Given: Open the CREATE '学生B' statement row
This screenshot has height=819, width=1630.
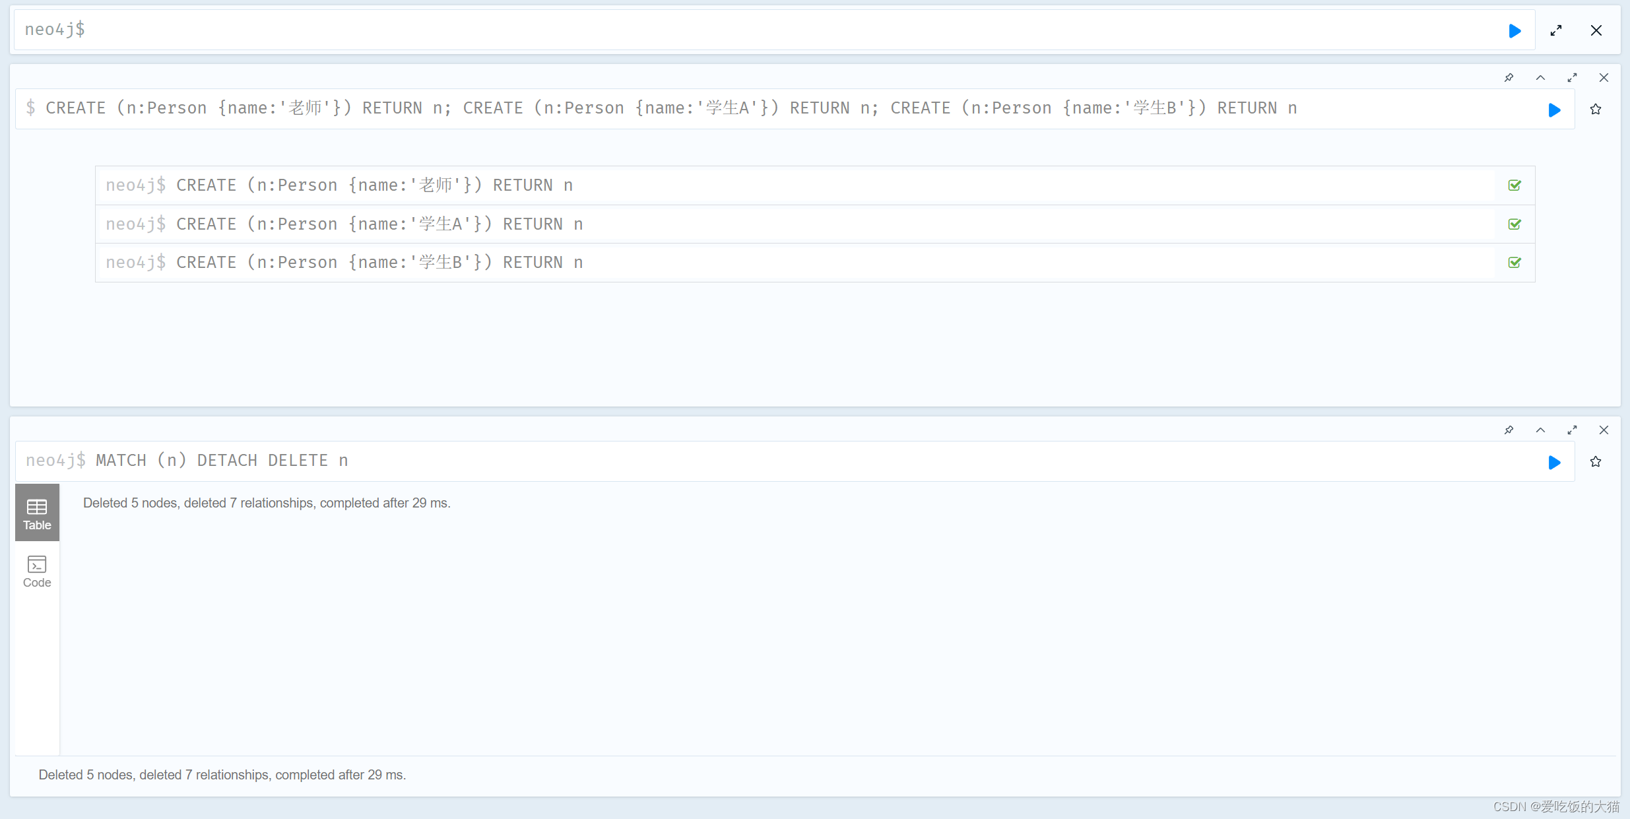Looking at the screenshot, I should click(815, 263).
